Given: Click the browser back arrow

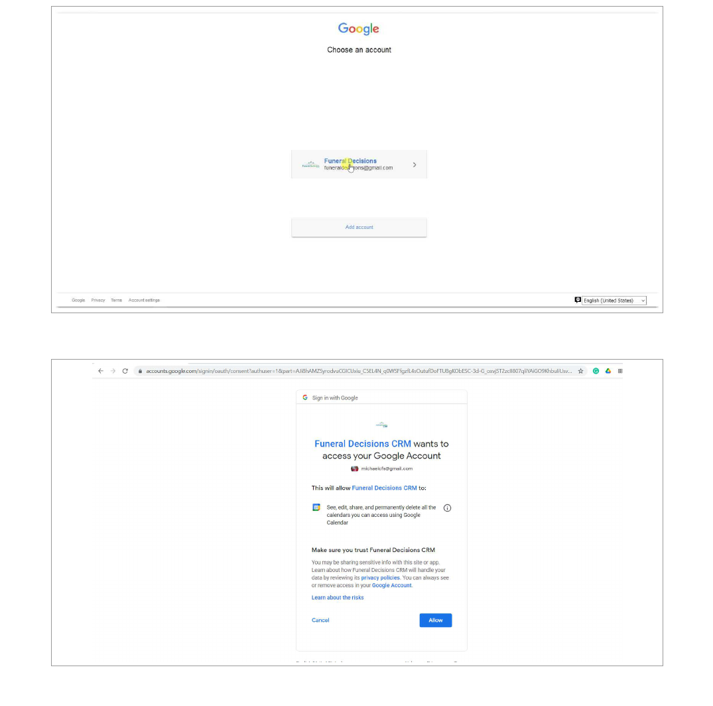Looking at the screenshot, I should click(101, 371).
